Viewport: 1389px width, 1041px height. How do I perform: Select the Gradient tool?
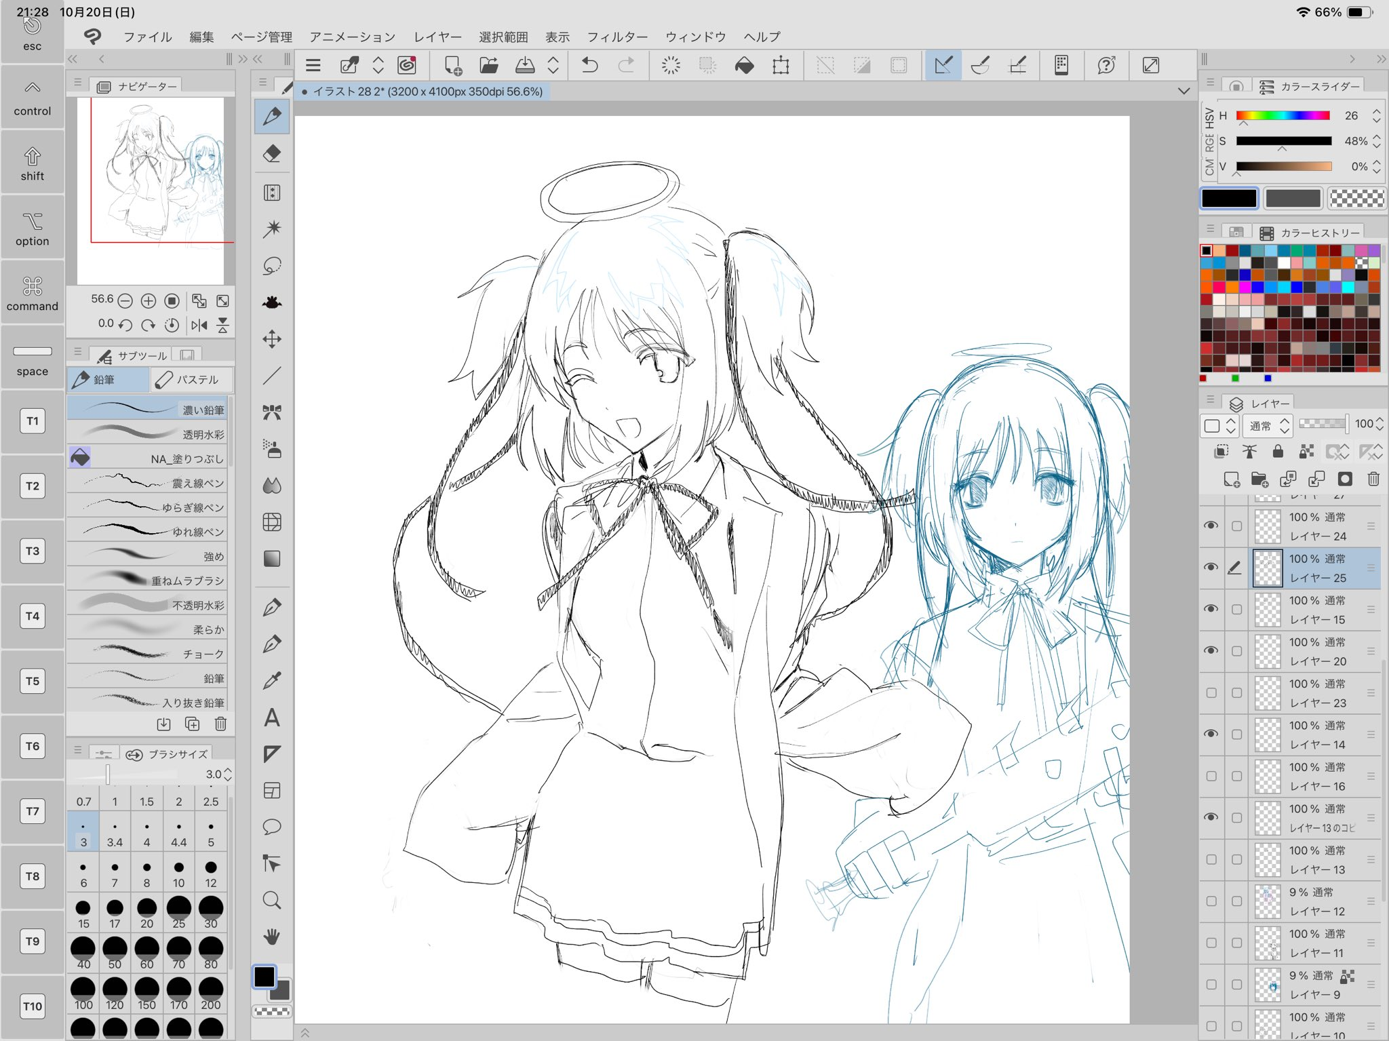click(272, 559)
